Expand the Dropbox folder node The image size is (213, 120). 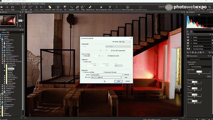(1, 36)
